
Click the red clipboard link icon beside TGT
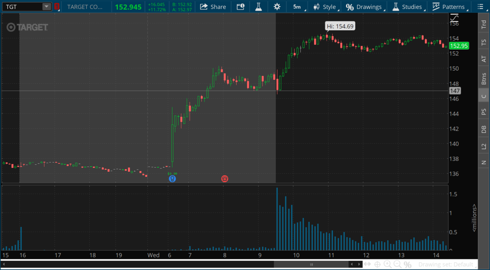pyautogui.click(x=57, y=7)
